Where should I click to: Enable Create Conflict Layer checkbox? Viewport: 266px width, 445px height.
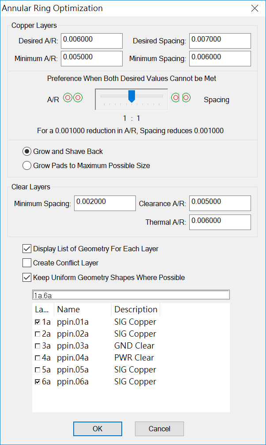coord(27,263)
